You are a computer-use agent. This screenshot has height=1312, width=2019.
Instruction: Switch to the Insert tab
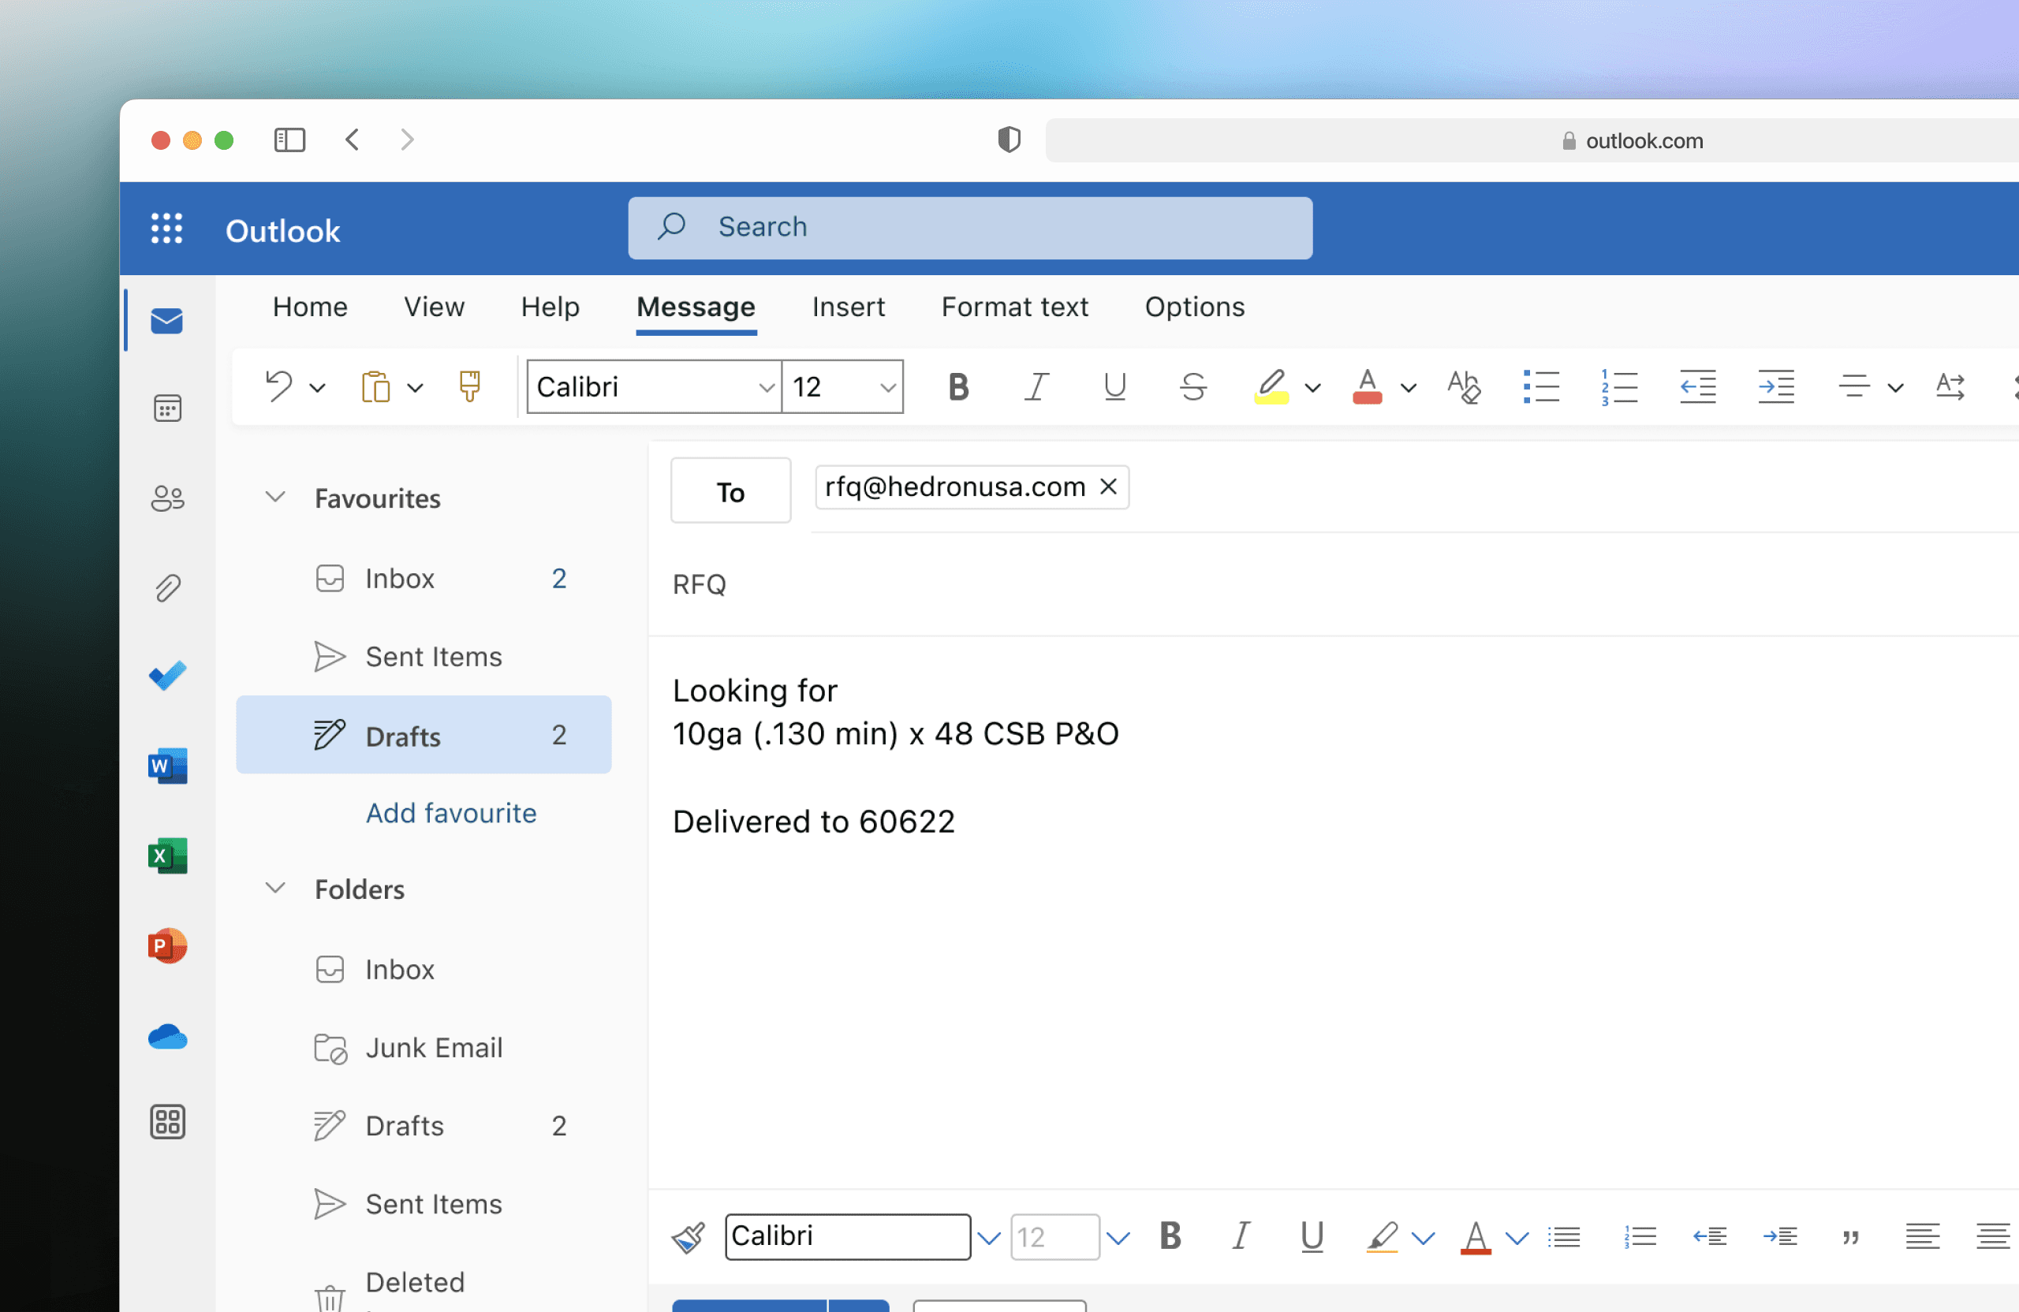[x=848, y=307]
